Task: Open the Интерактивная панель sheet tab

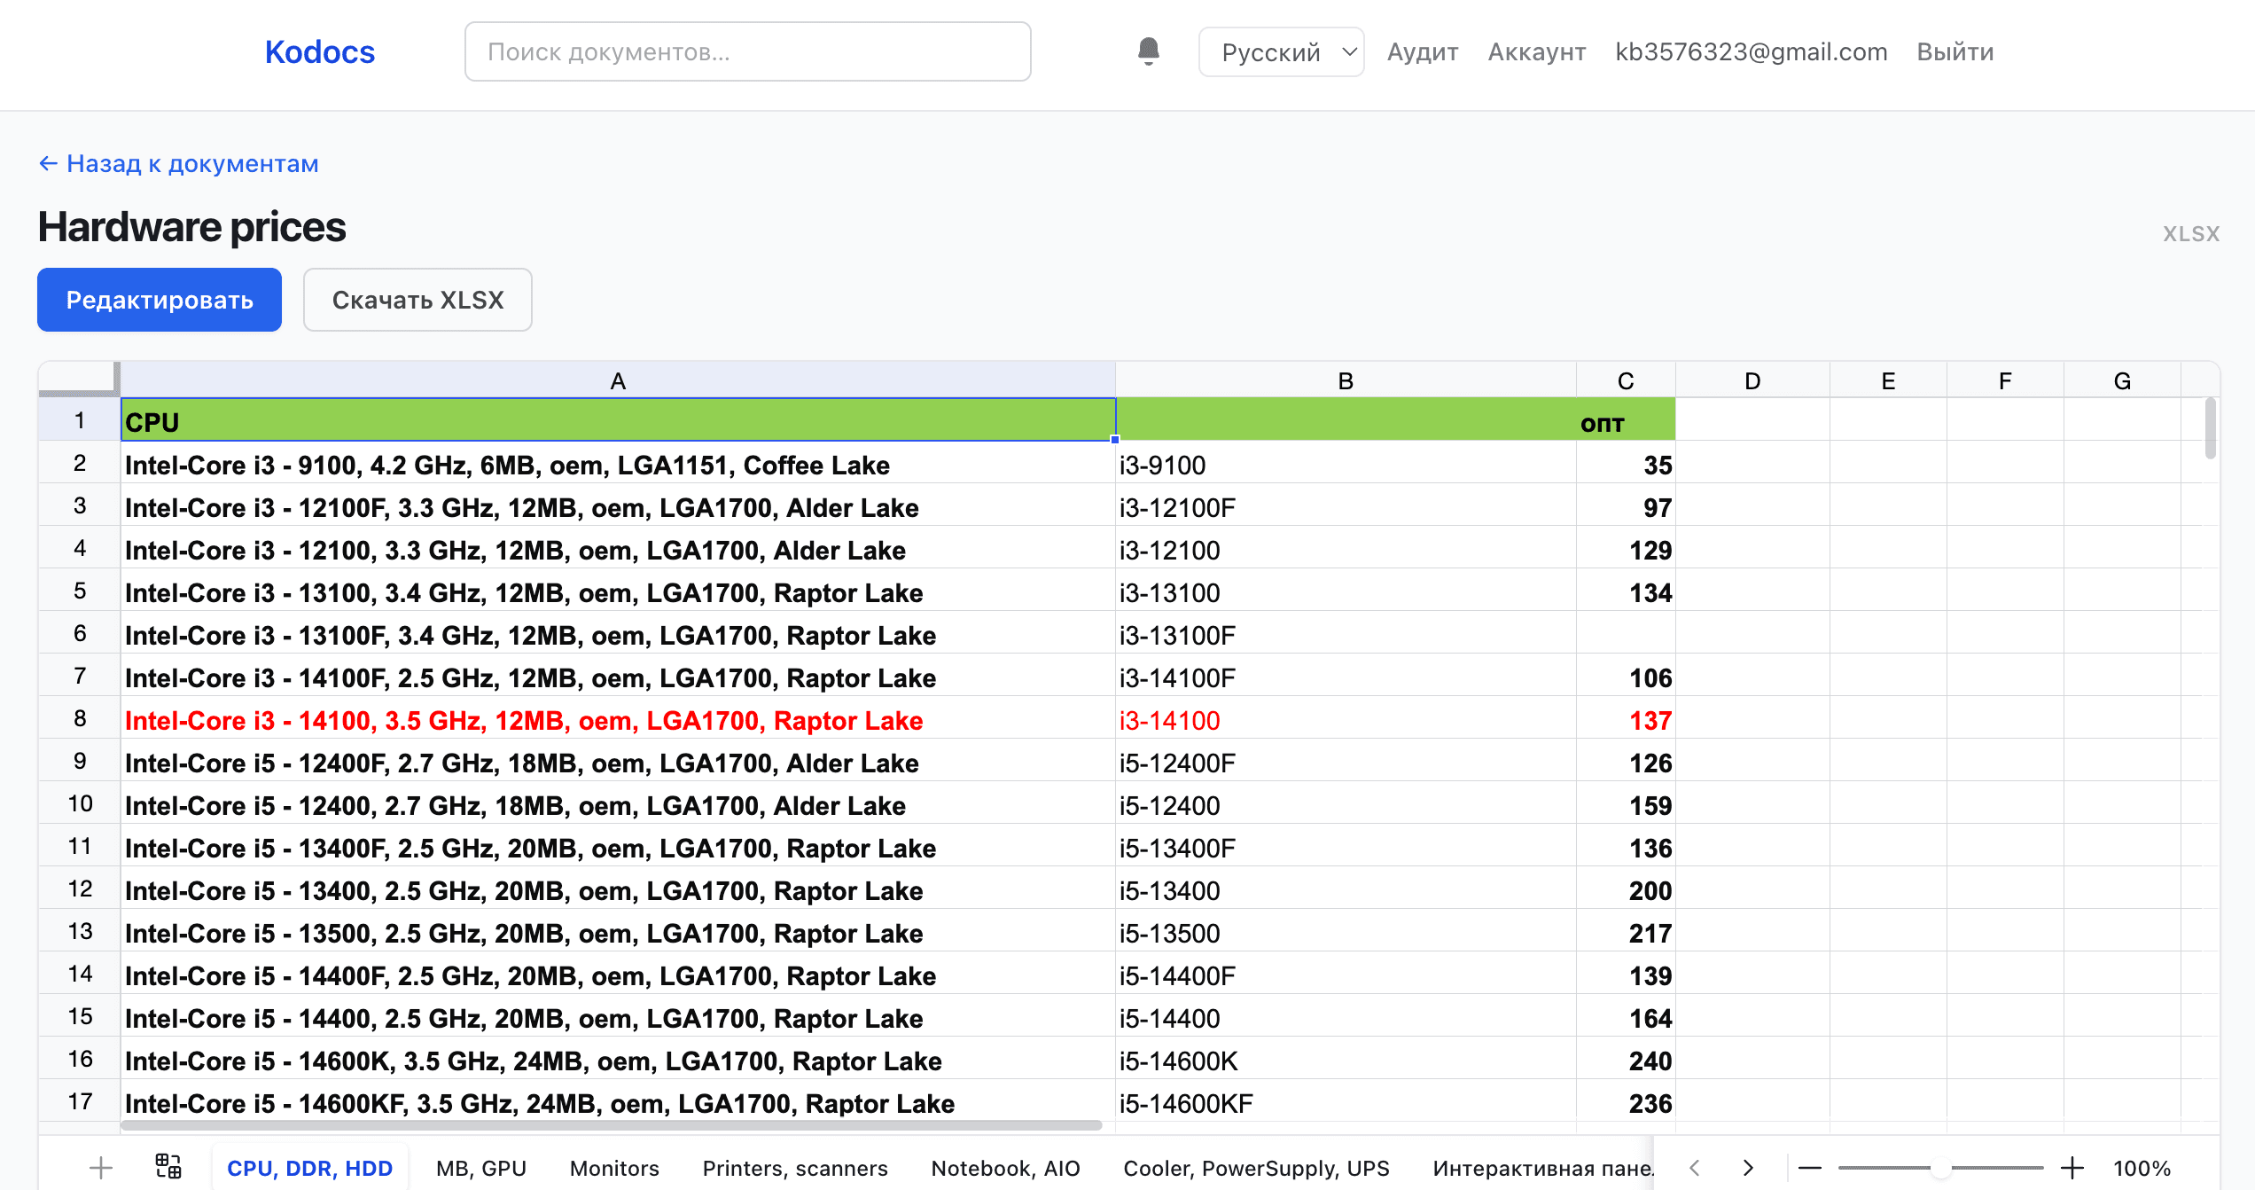Action: click(x=1542, y=1168)
